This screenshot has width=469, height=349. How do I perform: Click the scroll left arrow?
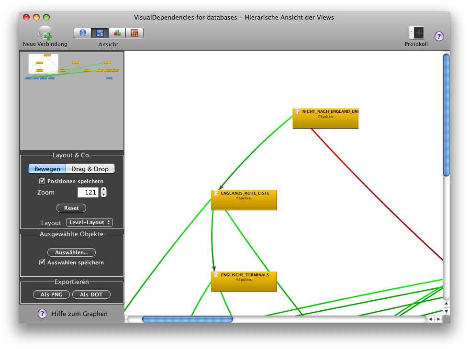(430, 319)
